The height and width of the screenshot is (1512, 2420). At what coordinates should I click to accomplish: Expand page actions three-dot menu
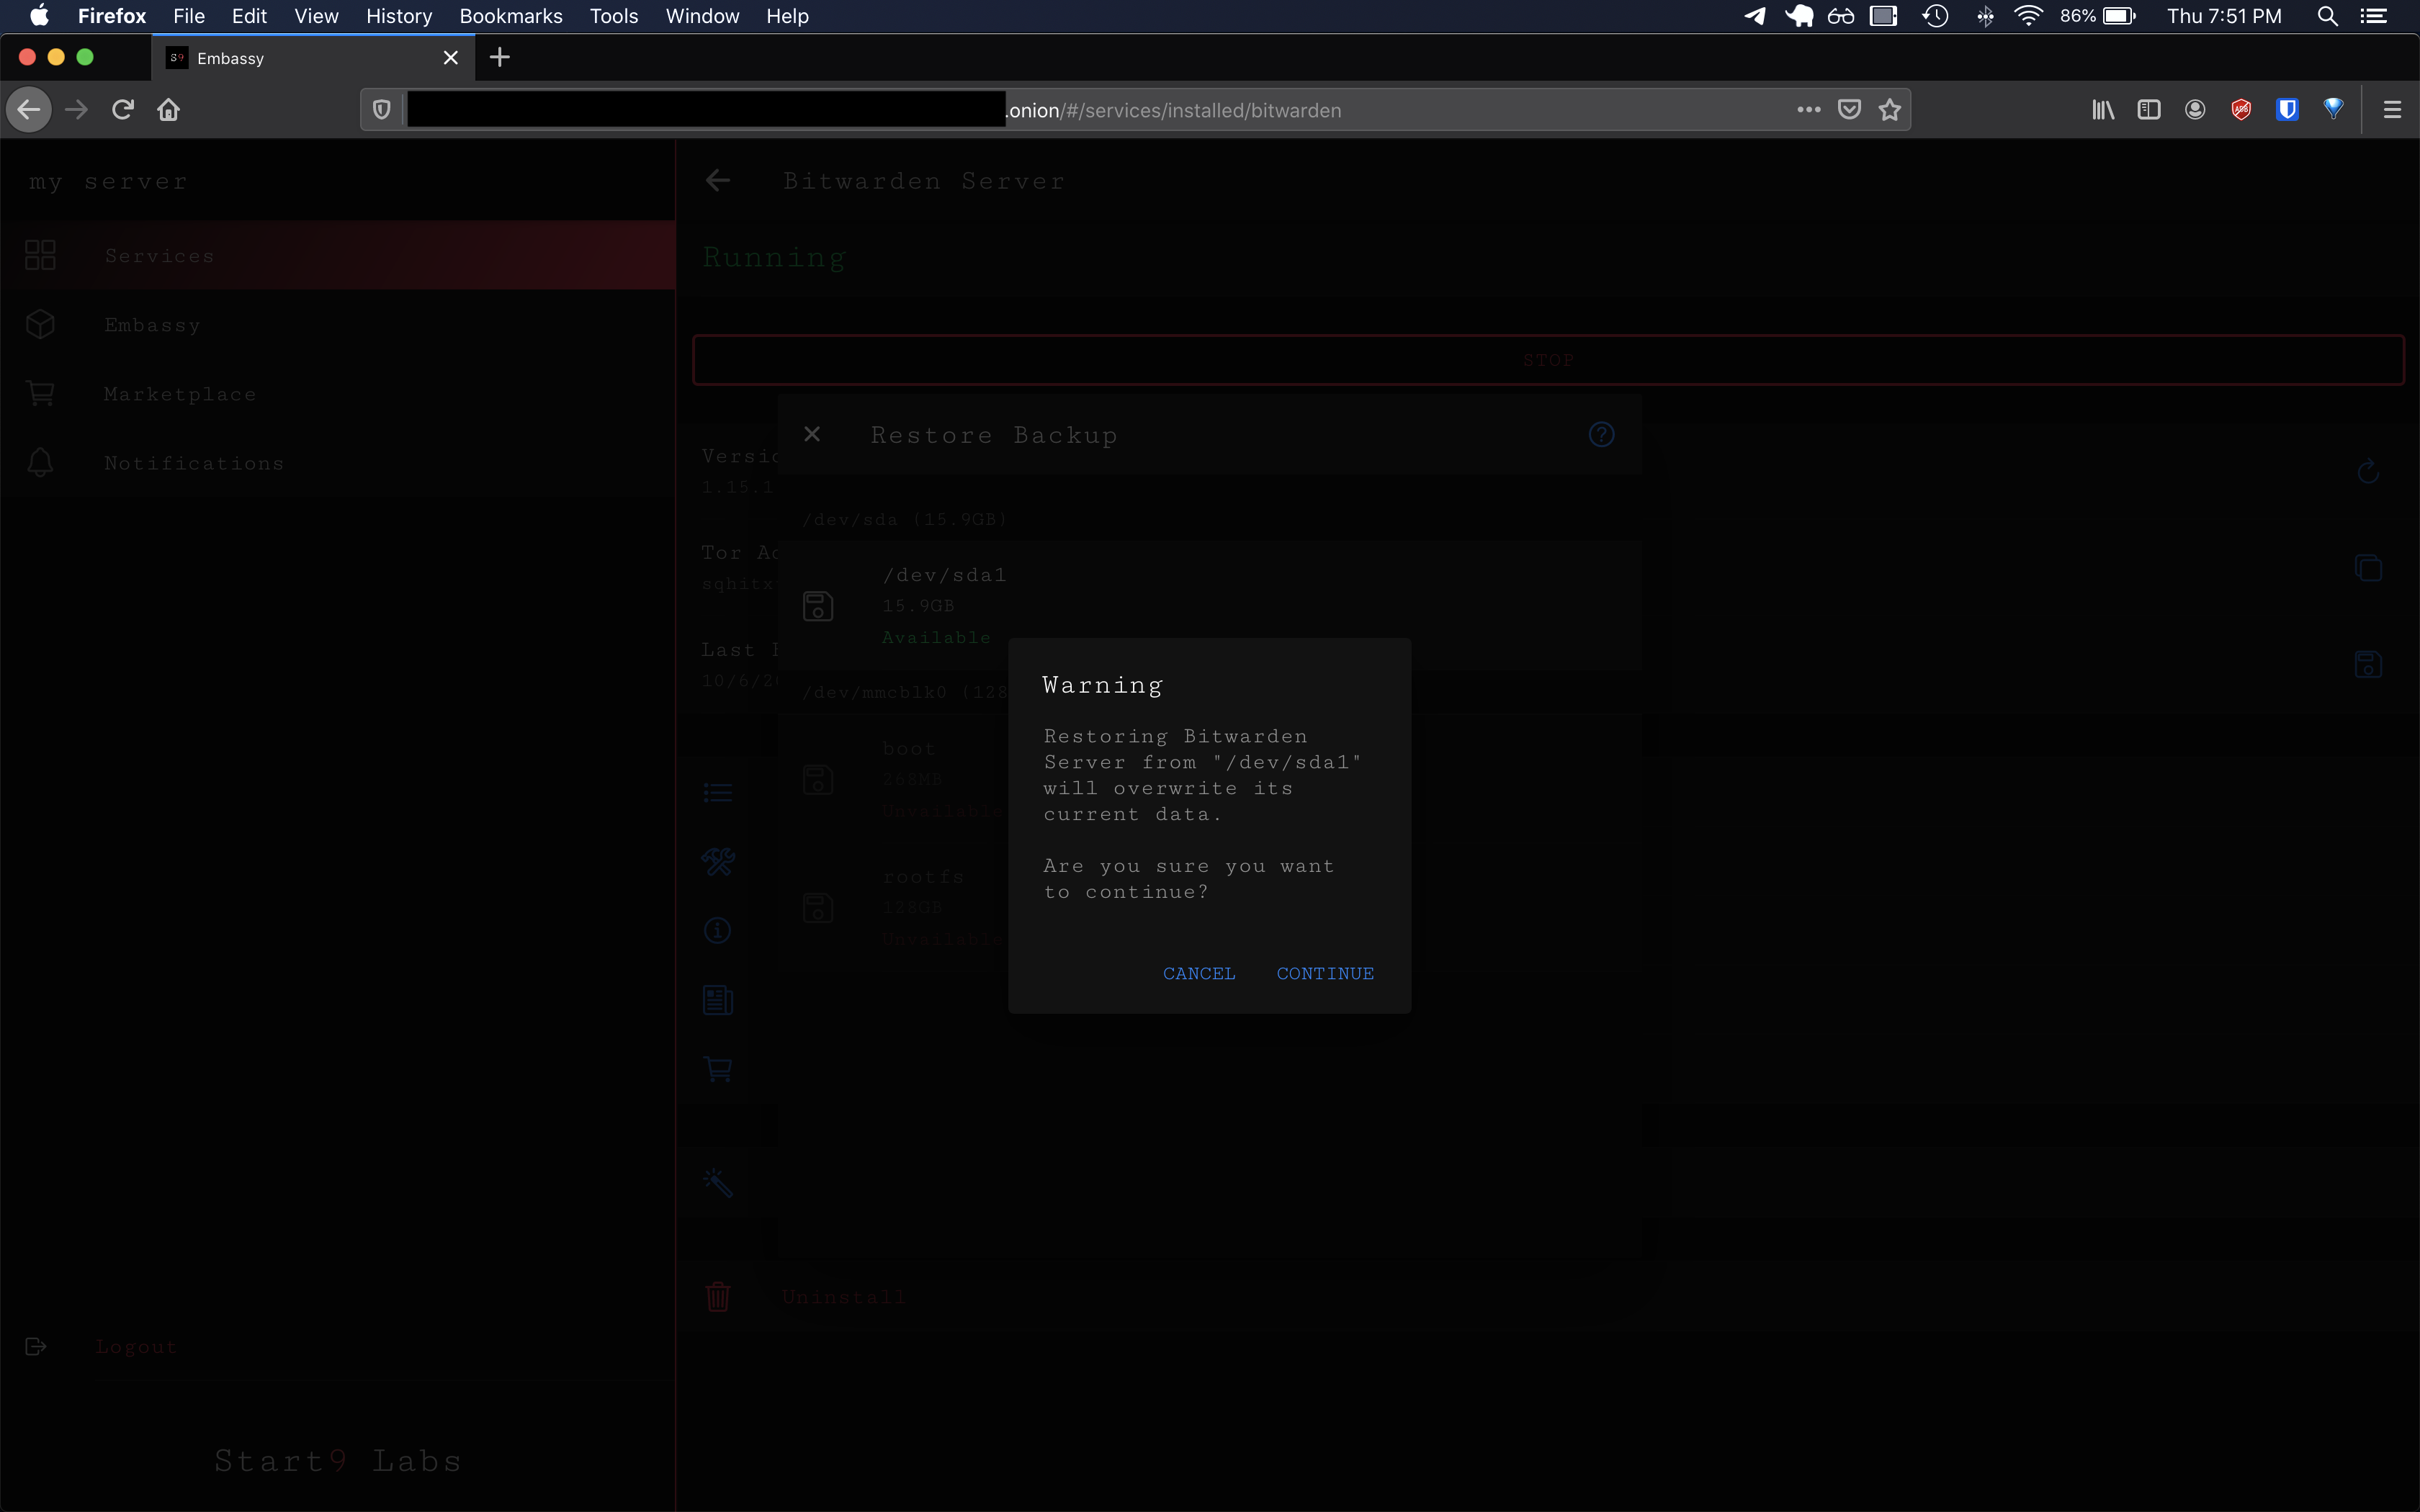point(1808,110)
